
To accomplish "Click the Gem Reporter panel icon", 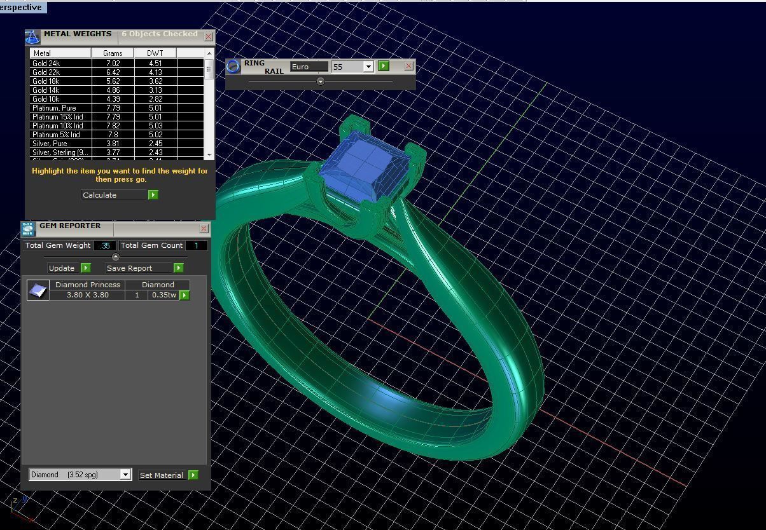I will (28, 229).
